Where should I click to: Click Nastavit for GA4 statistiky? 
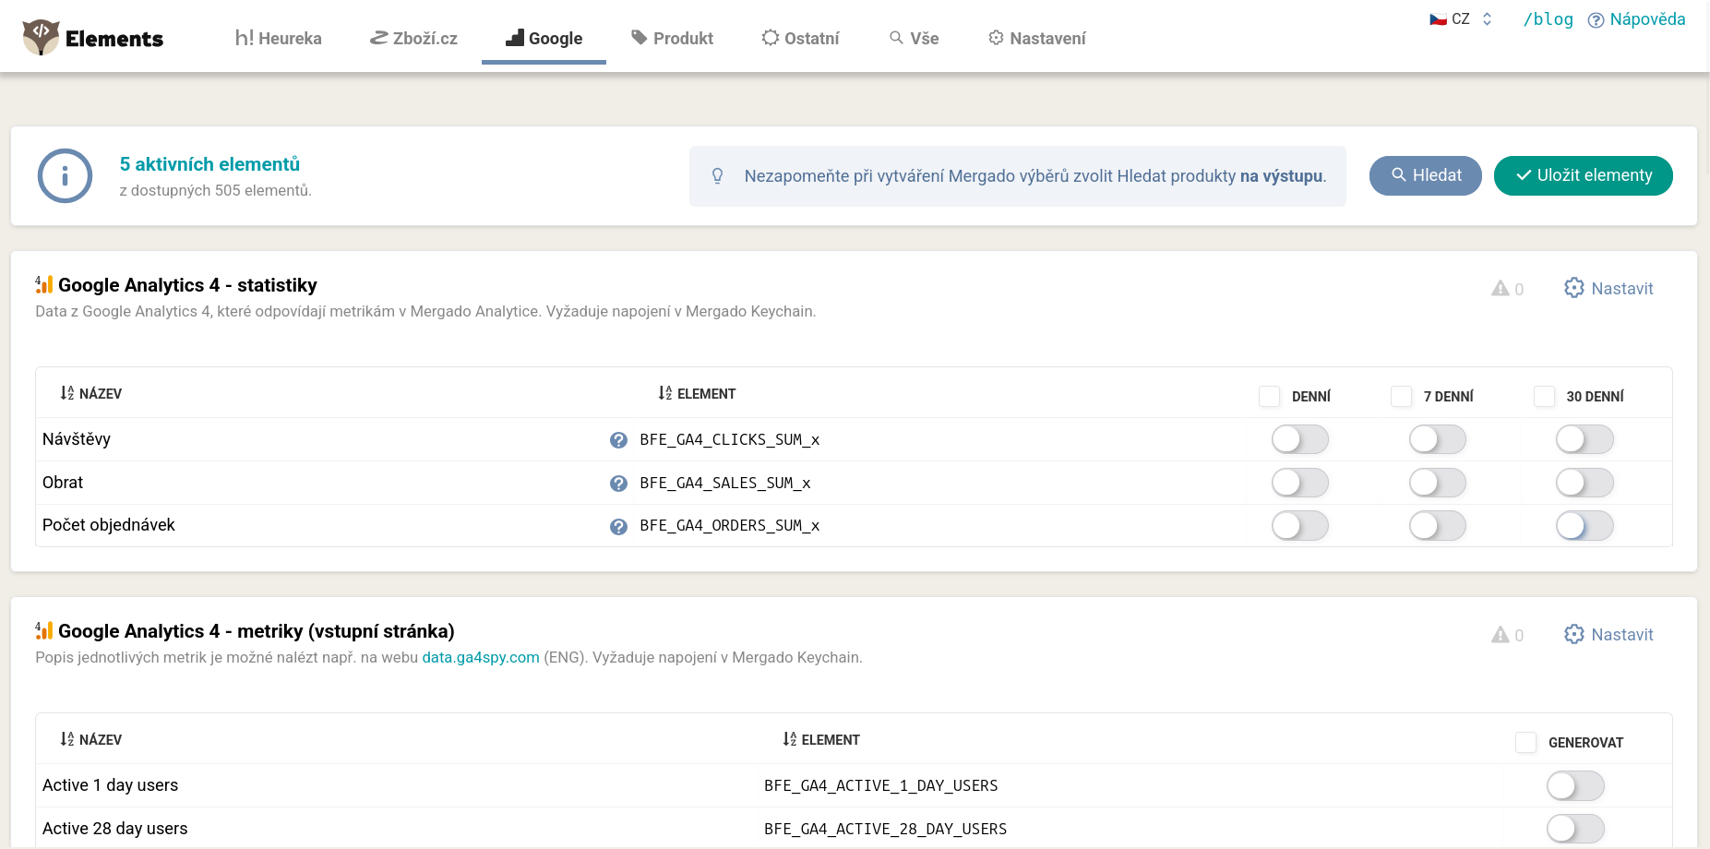1608,288
